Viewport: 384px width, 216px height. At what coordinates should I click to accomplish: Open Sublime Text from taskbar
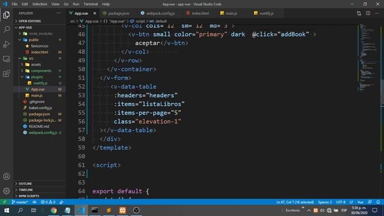pos(109,211)
